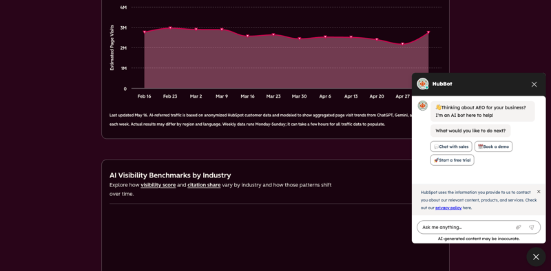Dismiss the privacy notice in chat

(x=539, y=192)
